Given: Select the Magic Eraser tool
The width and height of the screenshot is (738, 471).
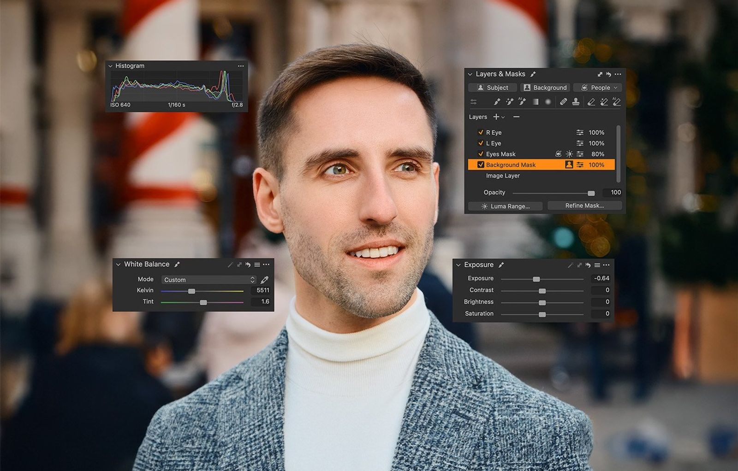Looking at the screenshot, I should point(604,102).
